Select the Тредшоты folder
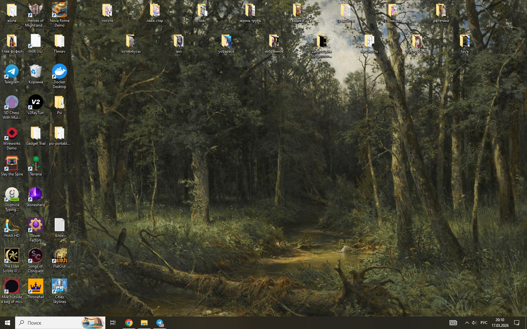 tap(346, 13)
